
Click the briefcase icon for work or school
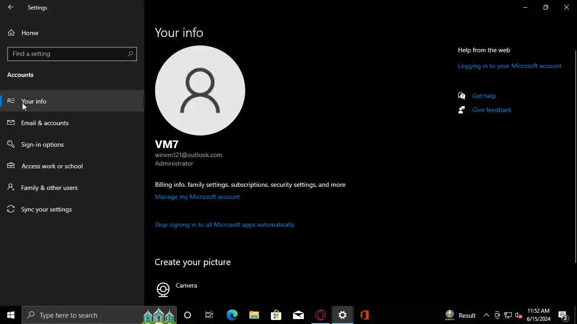pos(11,166)
